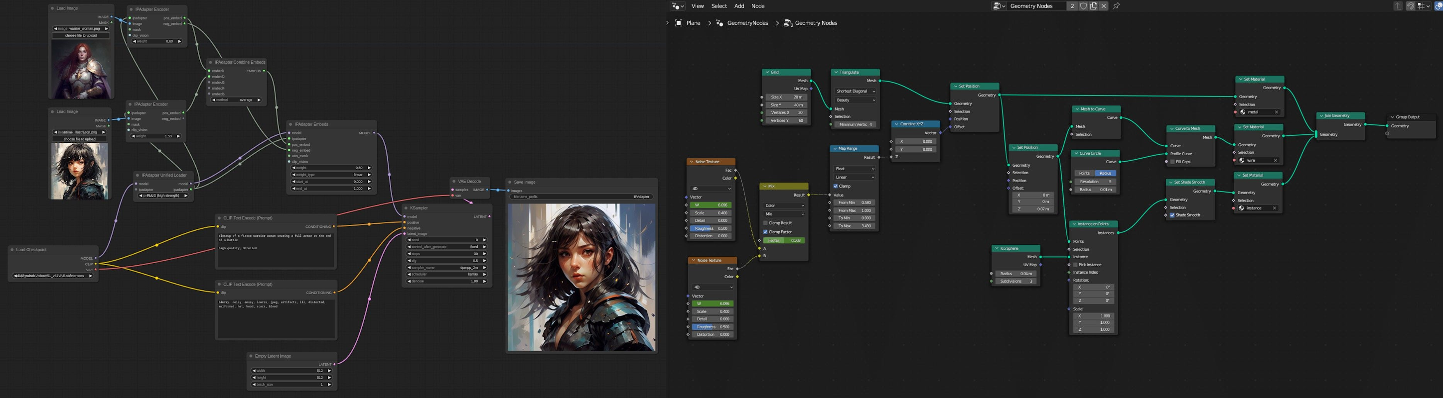Click choose file to upload under warrior_woman.png

tap(81, 35)
